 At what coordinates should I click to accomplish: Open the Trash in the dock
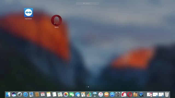(167, 94)
